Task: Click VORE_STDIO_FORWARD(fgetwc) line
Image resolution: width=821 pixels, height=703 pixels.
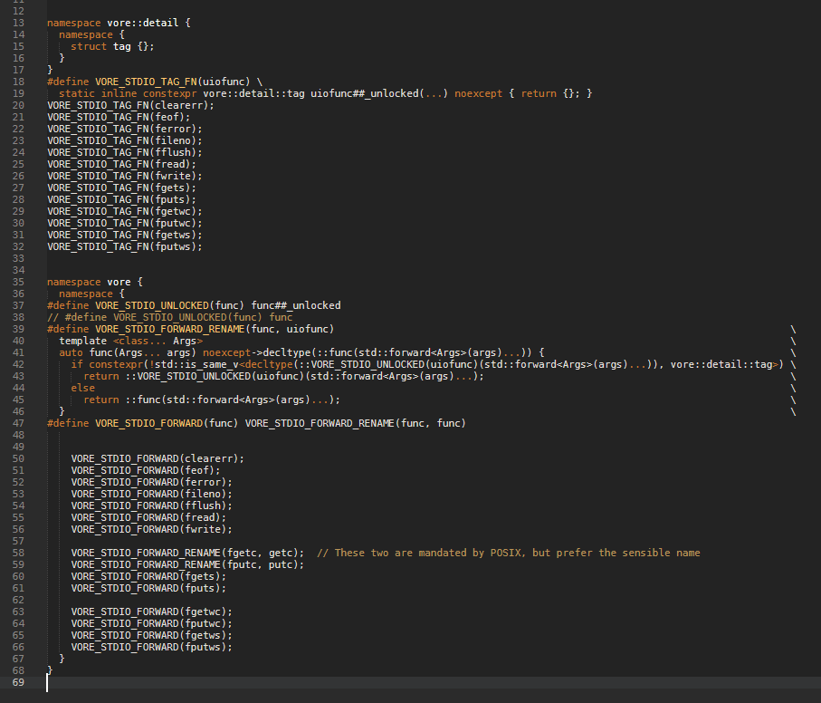Action: coord(151,612)
